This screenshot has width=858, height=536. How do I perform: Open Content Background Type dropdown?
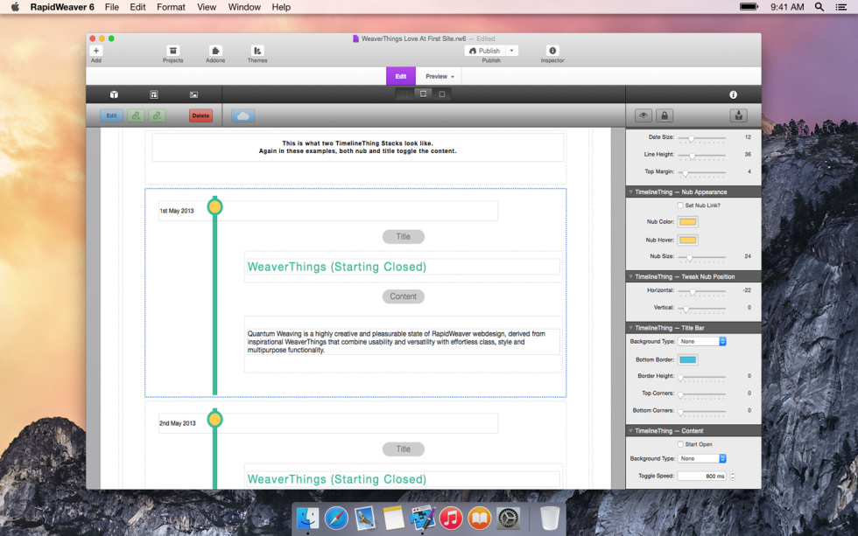[x=702, y=458]
